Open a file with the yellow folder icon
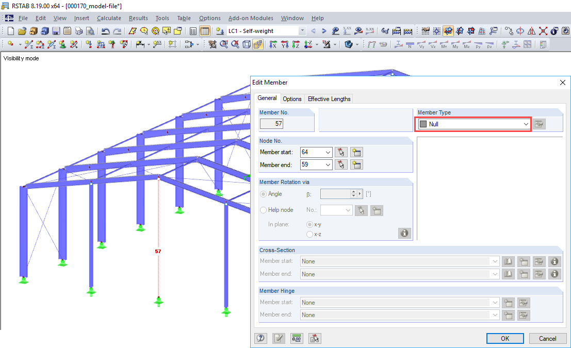The height and width of the screenshot is (348, 571). click(x=22, y=31)
